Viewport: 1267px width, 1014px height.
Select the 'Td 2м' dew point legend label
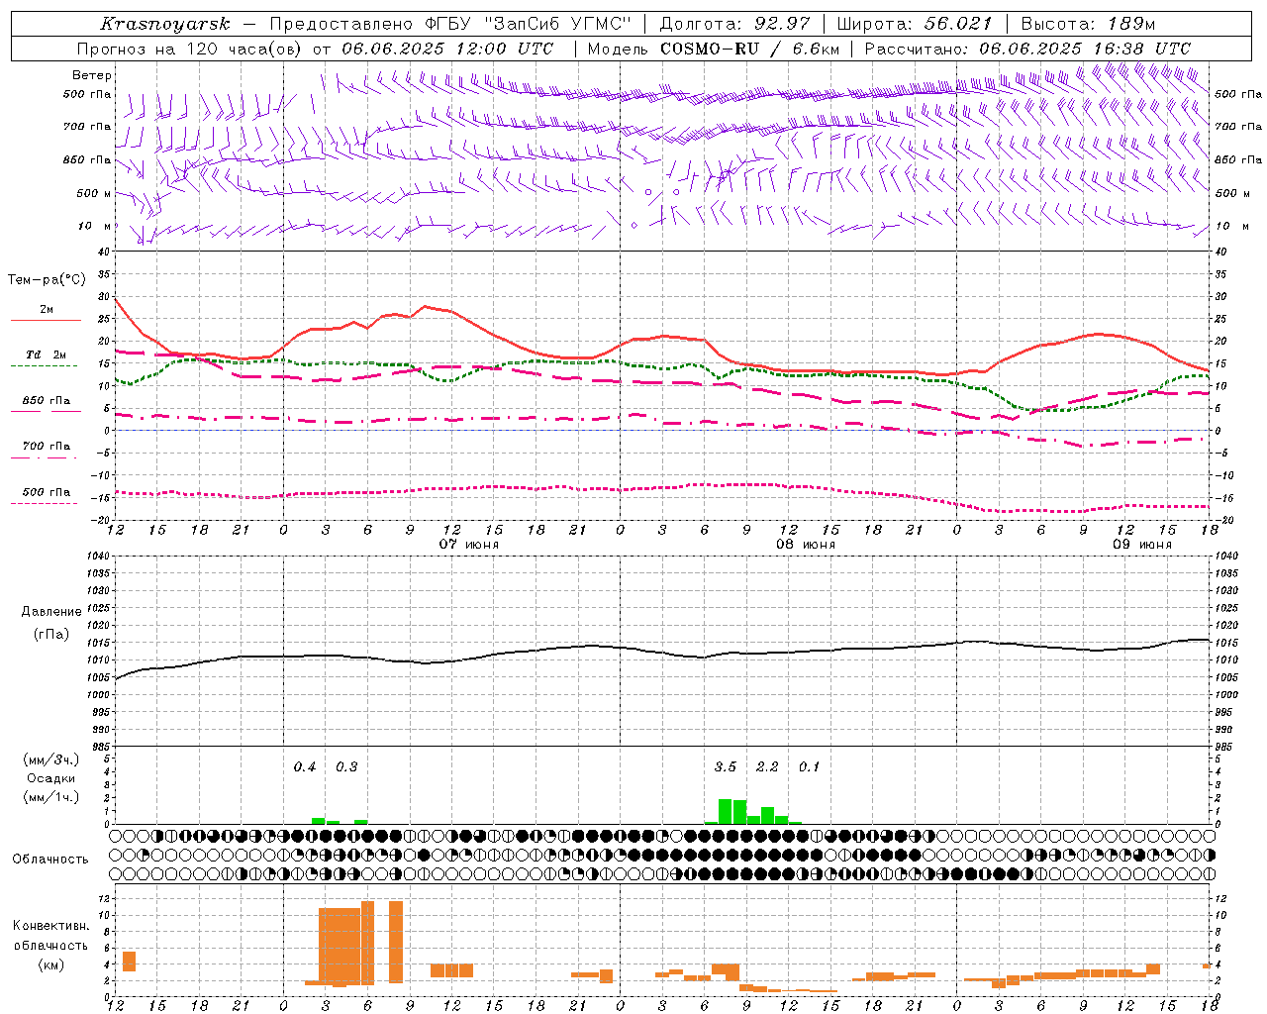coord(47,355)
